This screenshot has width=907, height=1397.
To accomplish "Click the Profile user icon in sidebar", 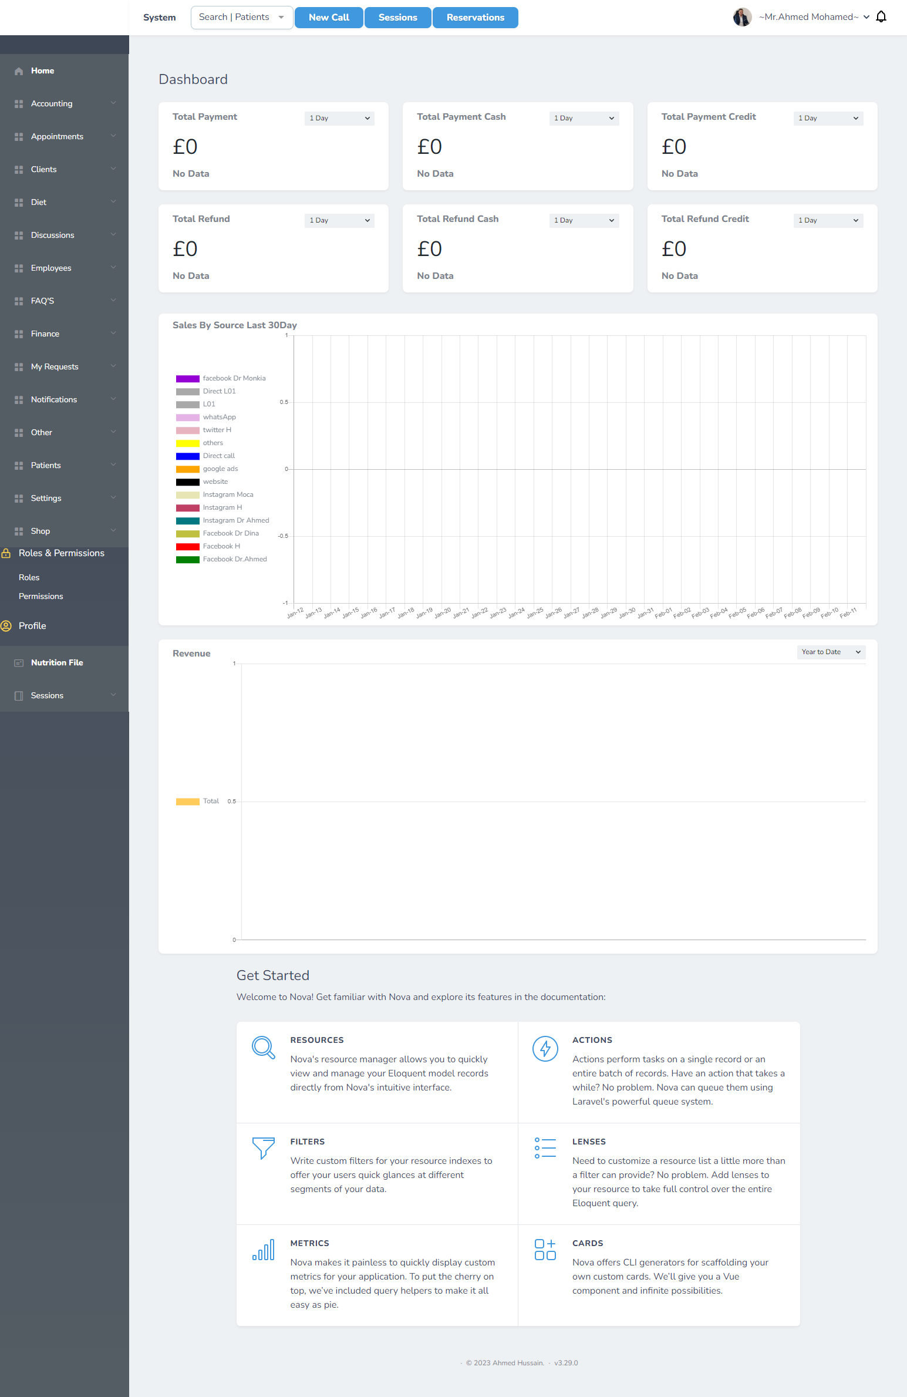I will 6,626.
